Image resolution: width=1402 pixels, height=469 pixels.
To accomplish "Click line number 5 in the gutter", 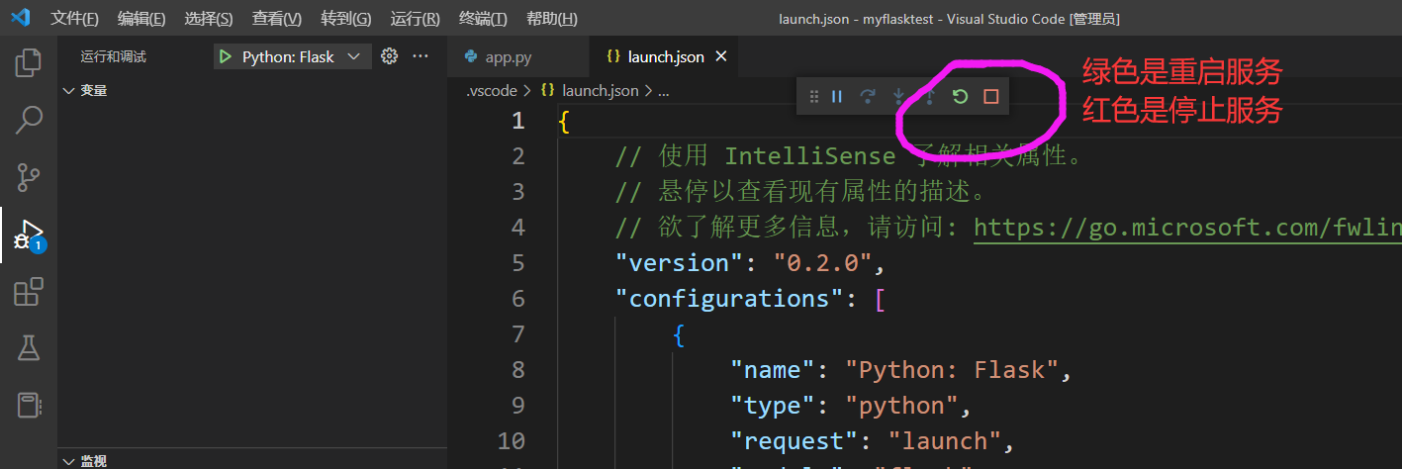I will point(518,263).
